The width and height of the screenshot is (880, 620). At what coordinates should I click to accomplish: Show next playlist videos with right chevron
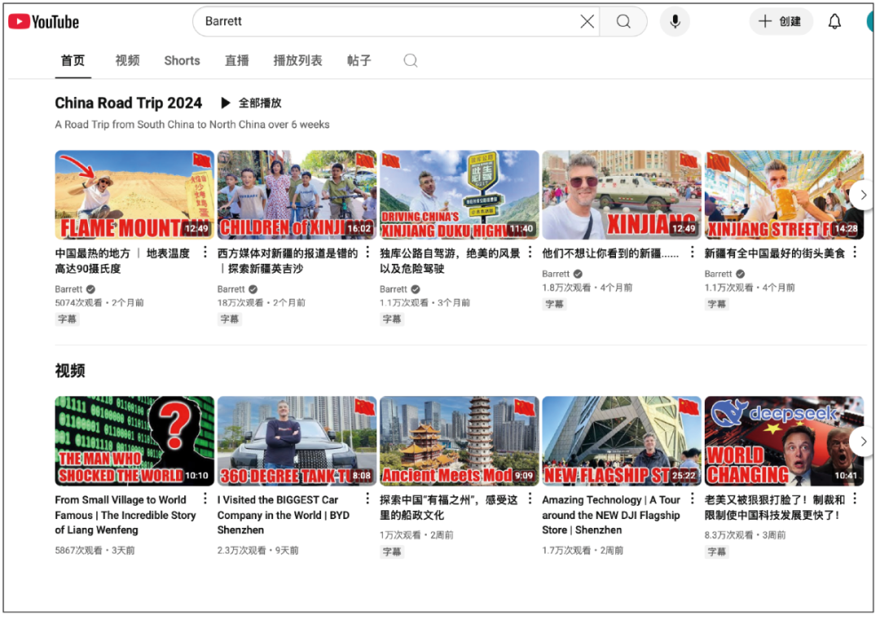click(x=863, y=196)
